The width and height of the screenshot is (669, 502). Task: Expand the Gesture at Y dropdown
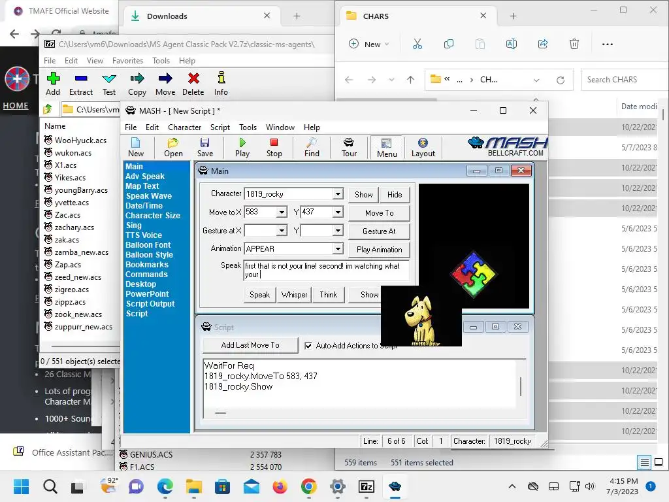(338, 231)
